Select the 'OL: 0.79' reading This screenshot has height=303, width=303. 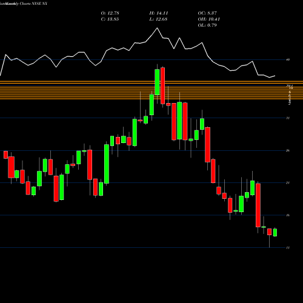tap(207, 25)
